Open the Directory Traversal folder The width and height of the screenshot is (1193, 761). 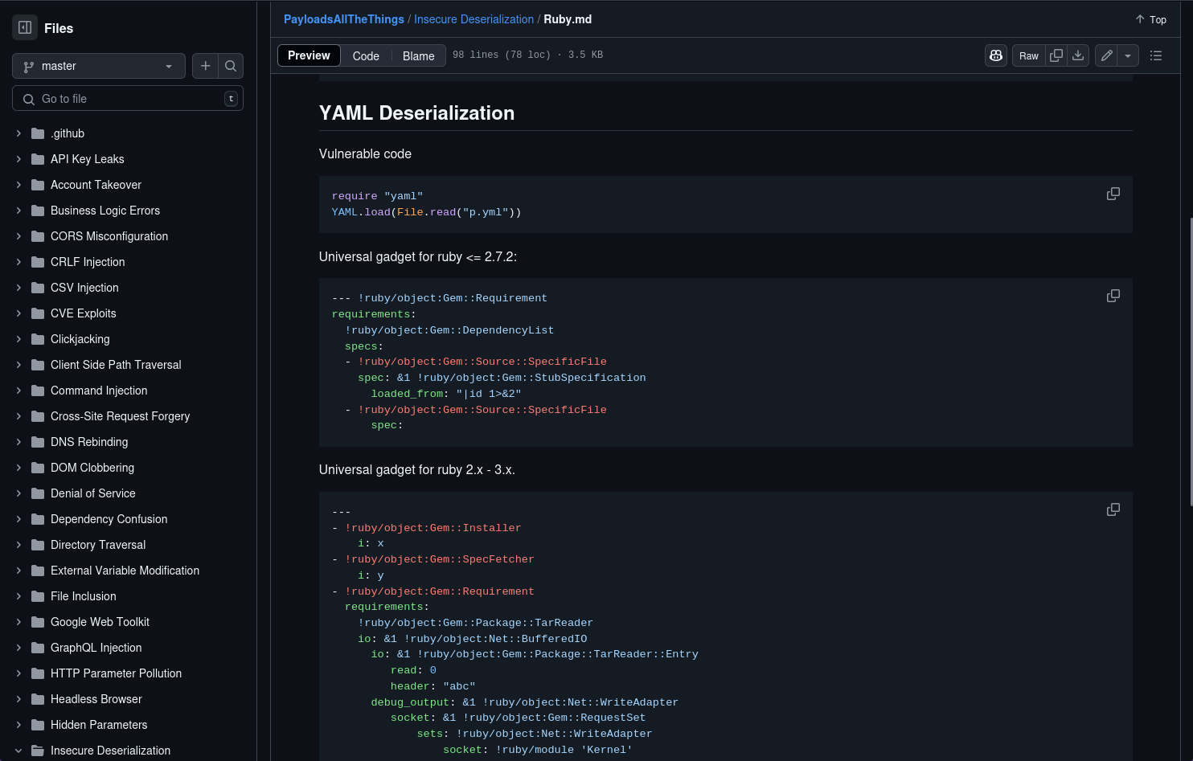(x=98, y=545)
